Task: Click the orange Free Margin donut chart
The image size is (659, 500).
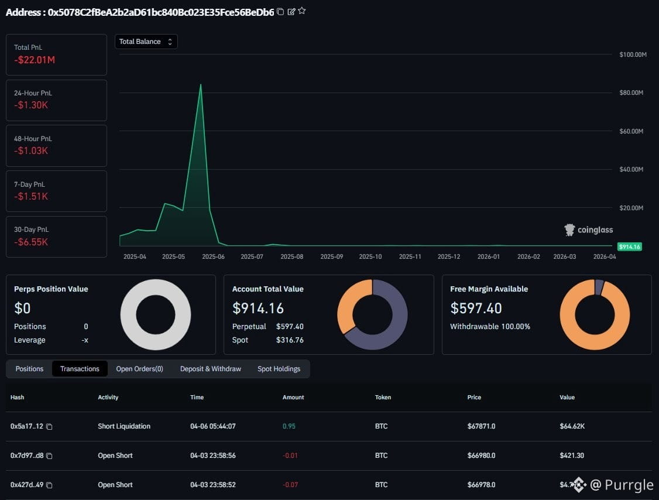Action: tap(595, 314)
